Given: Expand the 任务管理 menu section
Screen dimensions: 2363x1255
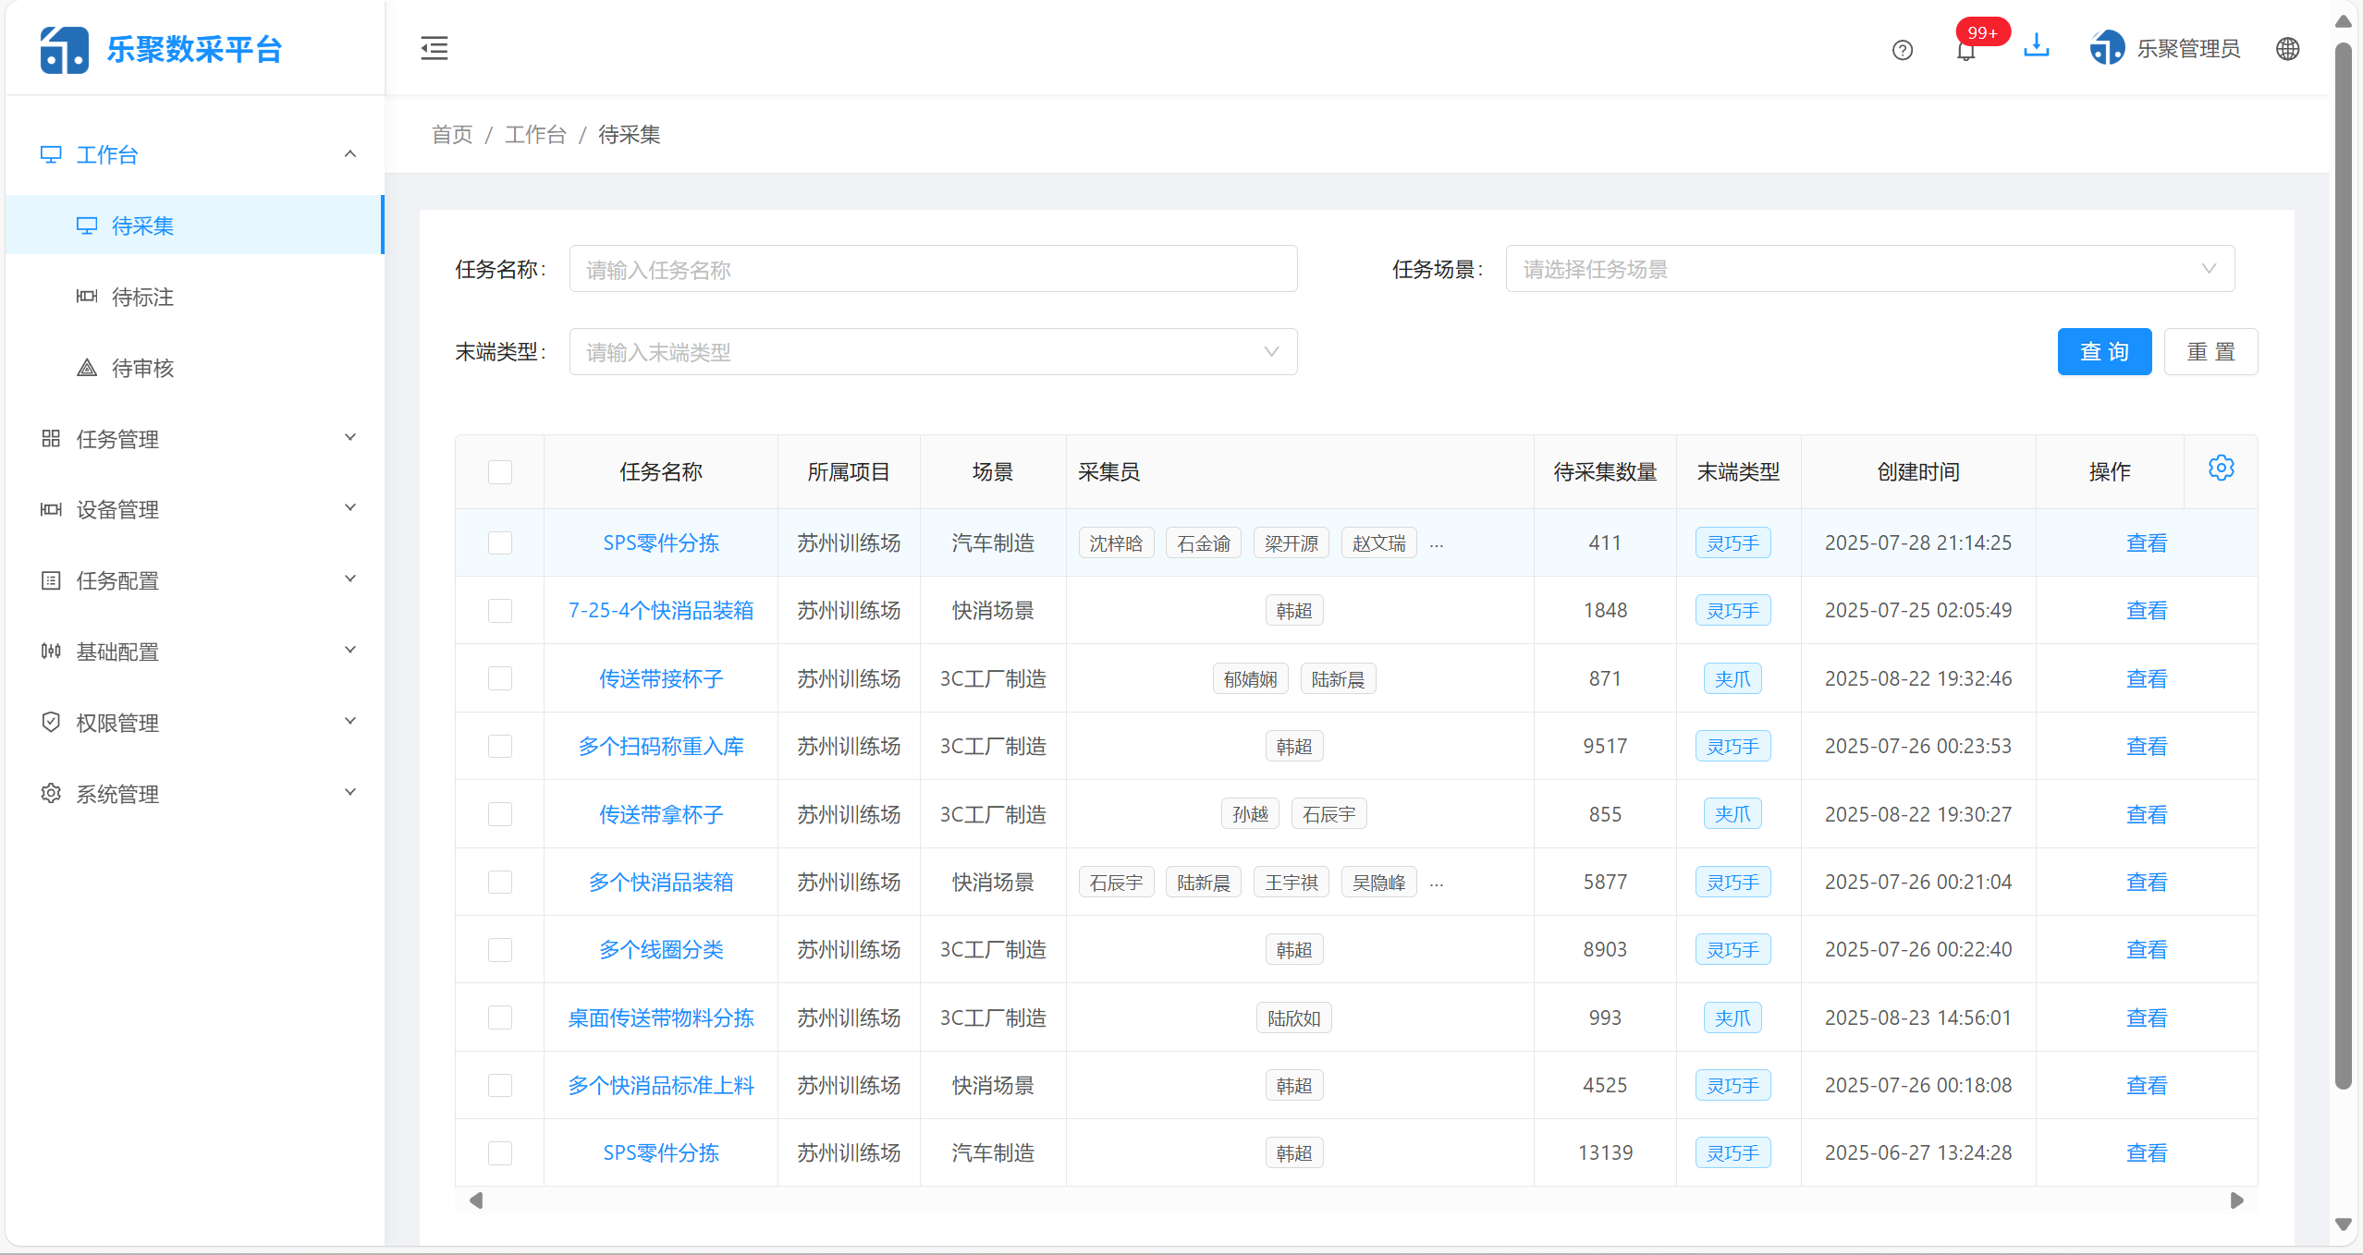Looking at the screenshot, I should 116,438.
